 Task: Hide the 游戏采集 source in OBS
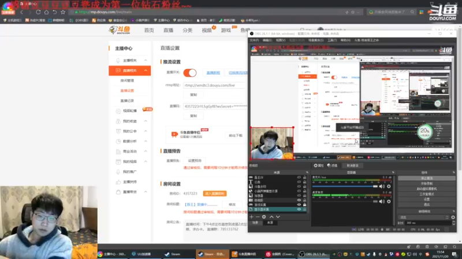(299, 204)
